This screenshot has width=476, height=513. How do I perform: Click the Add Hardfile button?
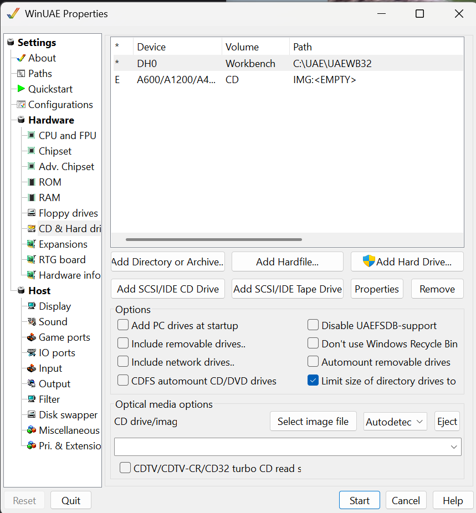(x=287, y=262)
